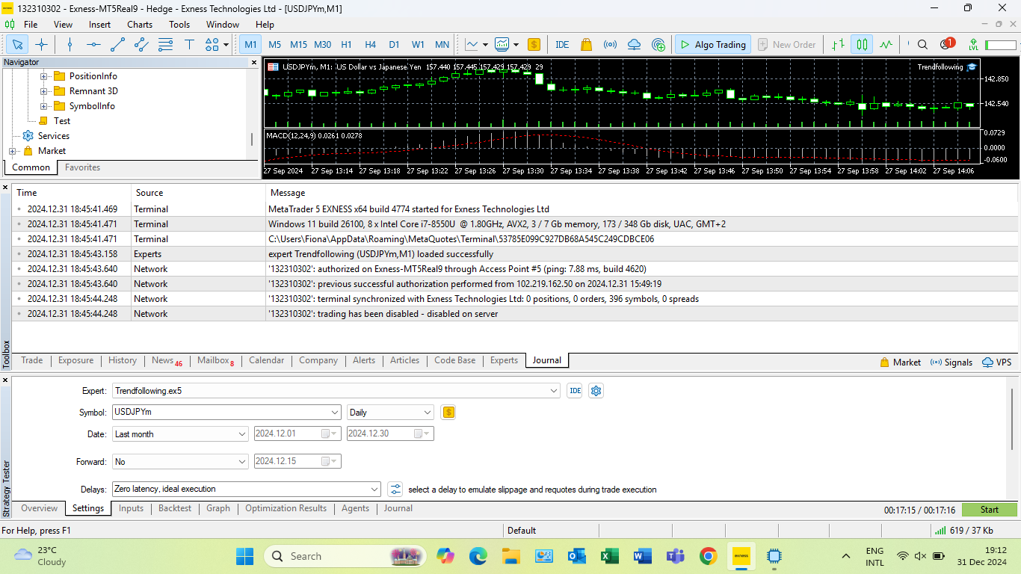This screenshot has width=1021, height=574.
Task: Select the cursor arrow tool
Action: [17, 45]
